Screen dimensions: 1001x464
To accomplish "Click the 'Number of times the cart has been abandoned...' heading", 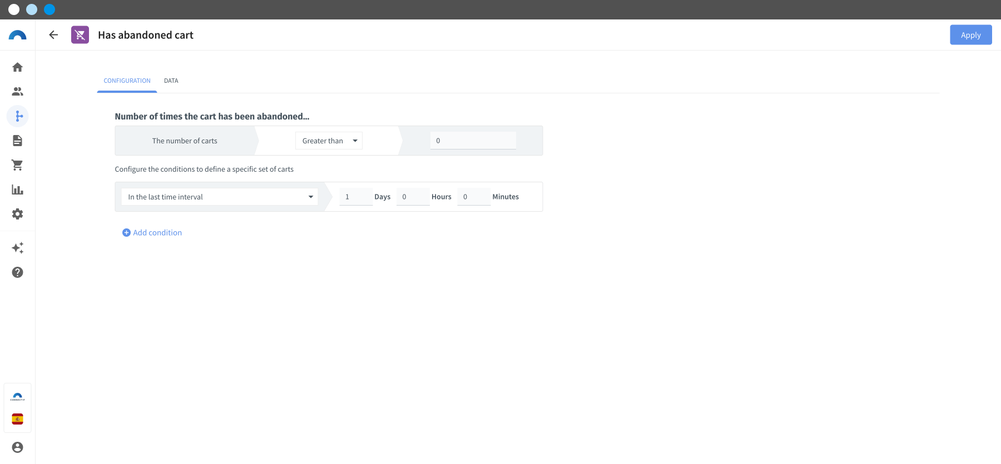I will [x=212, y=117].
